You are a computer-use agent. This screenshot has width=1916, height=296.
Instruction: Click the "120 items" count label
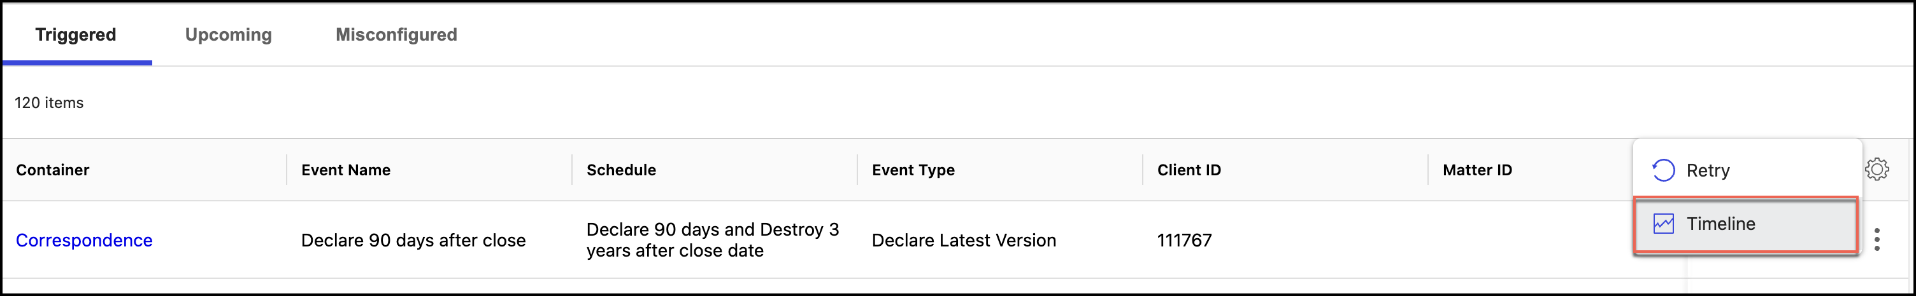tap(49, 103)
